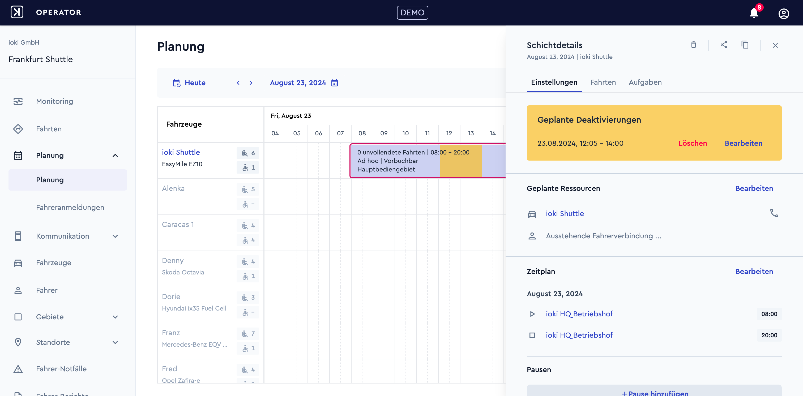Select the orange deactivation block in timeline

[461, 161]
